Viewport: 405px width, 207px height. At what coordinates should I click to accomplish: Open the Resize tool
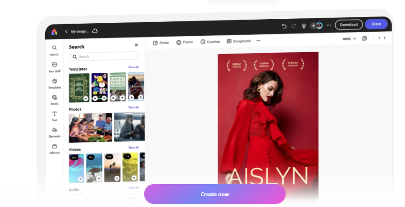[x=161, y=43]
